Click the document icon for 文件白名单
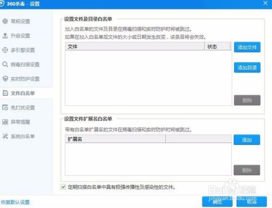 click(5, 93)
